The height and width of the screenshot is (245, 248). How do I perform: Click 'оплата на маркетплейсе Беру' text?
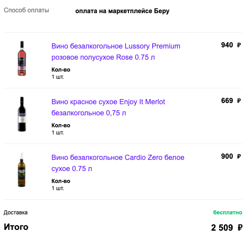point(122,11)
